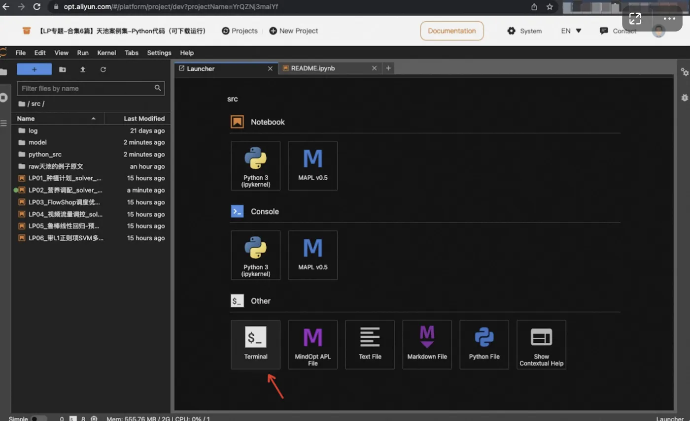690x421 pixels.
Task: Sort files by Name column
Action: coord(58,118)
